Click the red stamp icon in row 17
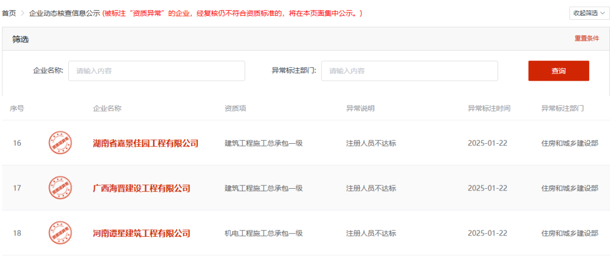This screenshot has width=610, height=257. click(x=60, y=188)
